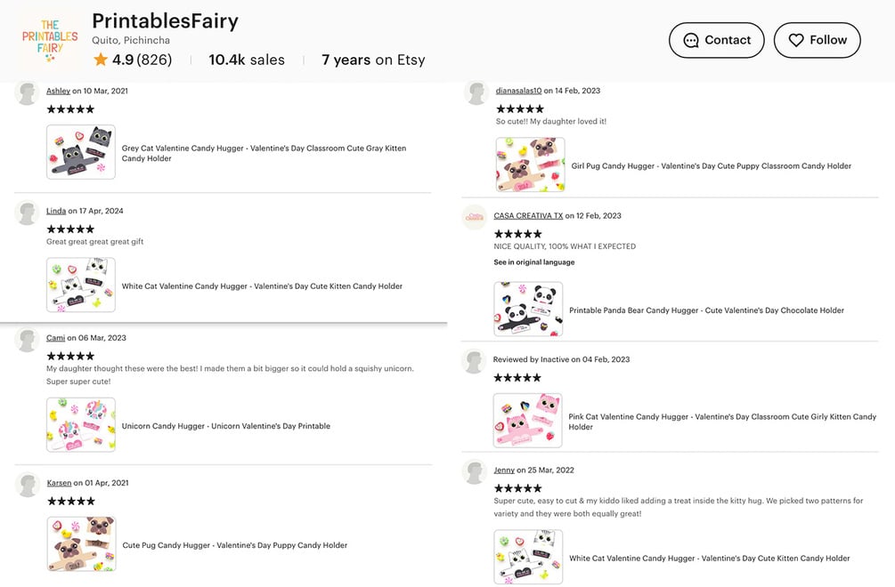This screenshot has width=895, height=587.
Task: Open Cami's reviewer profile link
Action: coord(55,338)
